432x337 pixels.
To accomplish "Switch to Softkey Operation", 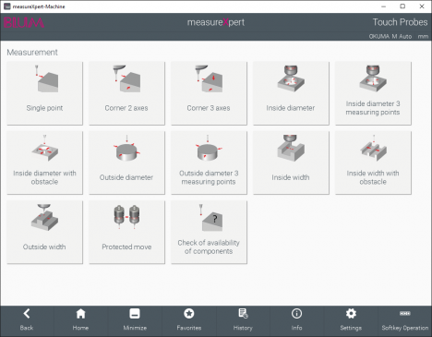I will pos(405,320).
